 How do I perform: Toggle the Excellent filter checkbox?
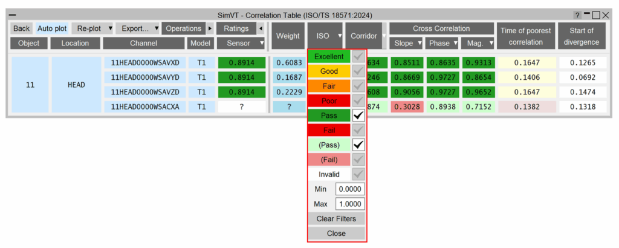point(358,56)
